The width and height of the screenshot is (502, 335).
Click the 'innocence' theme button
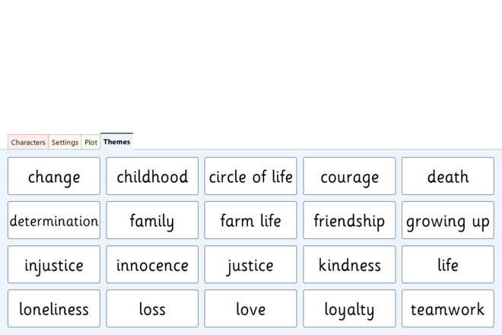(152, 265)
